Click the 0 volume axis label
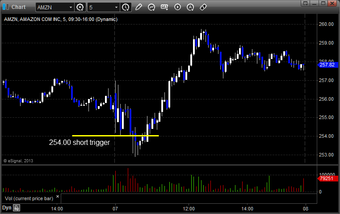 320,192
